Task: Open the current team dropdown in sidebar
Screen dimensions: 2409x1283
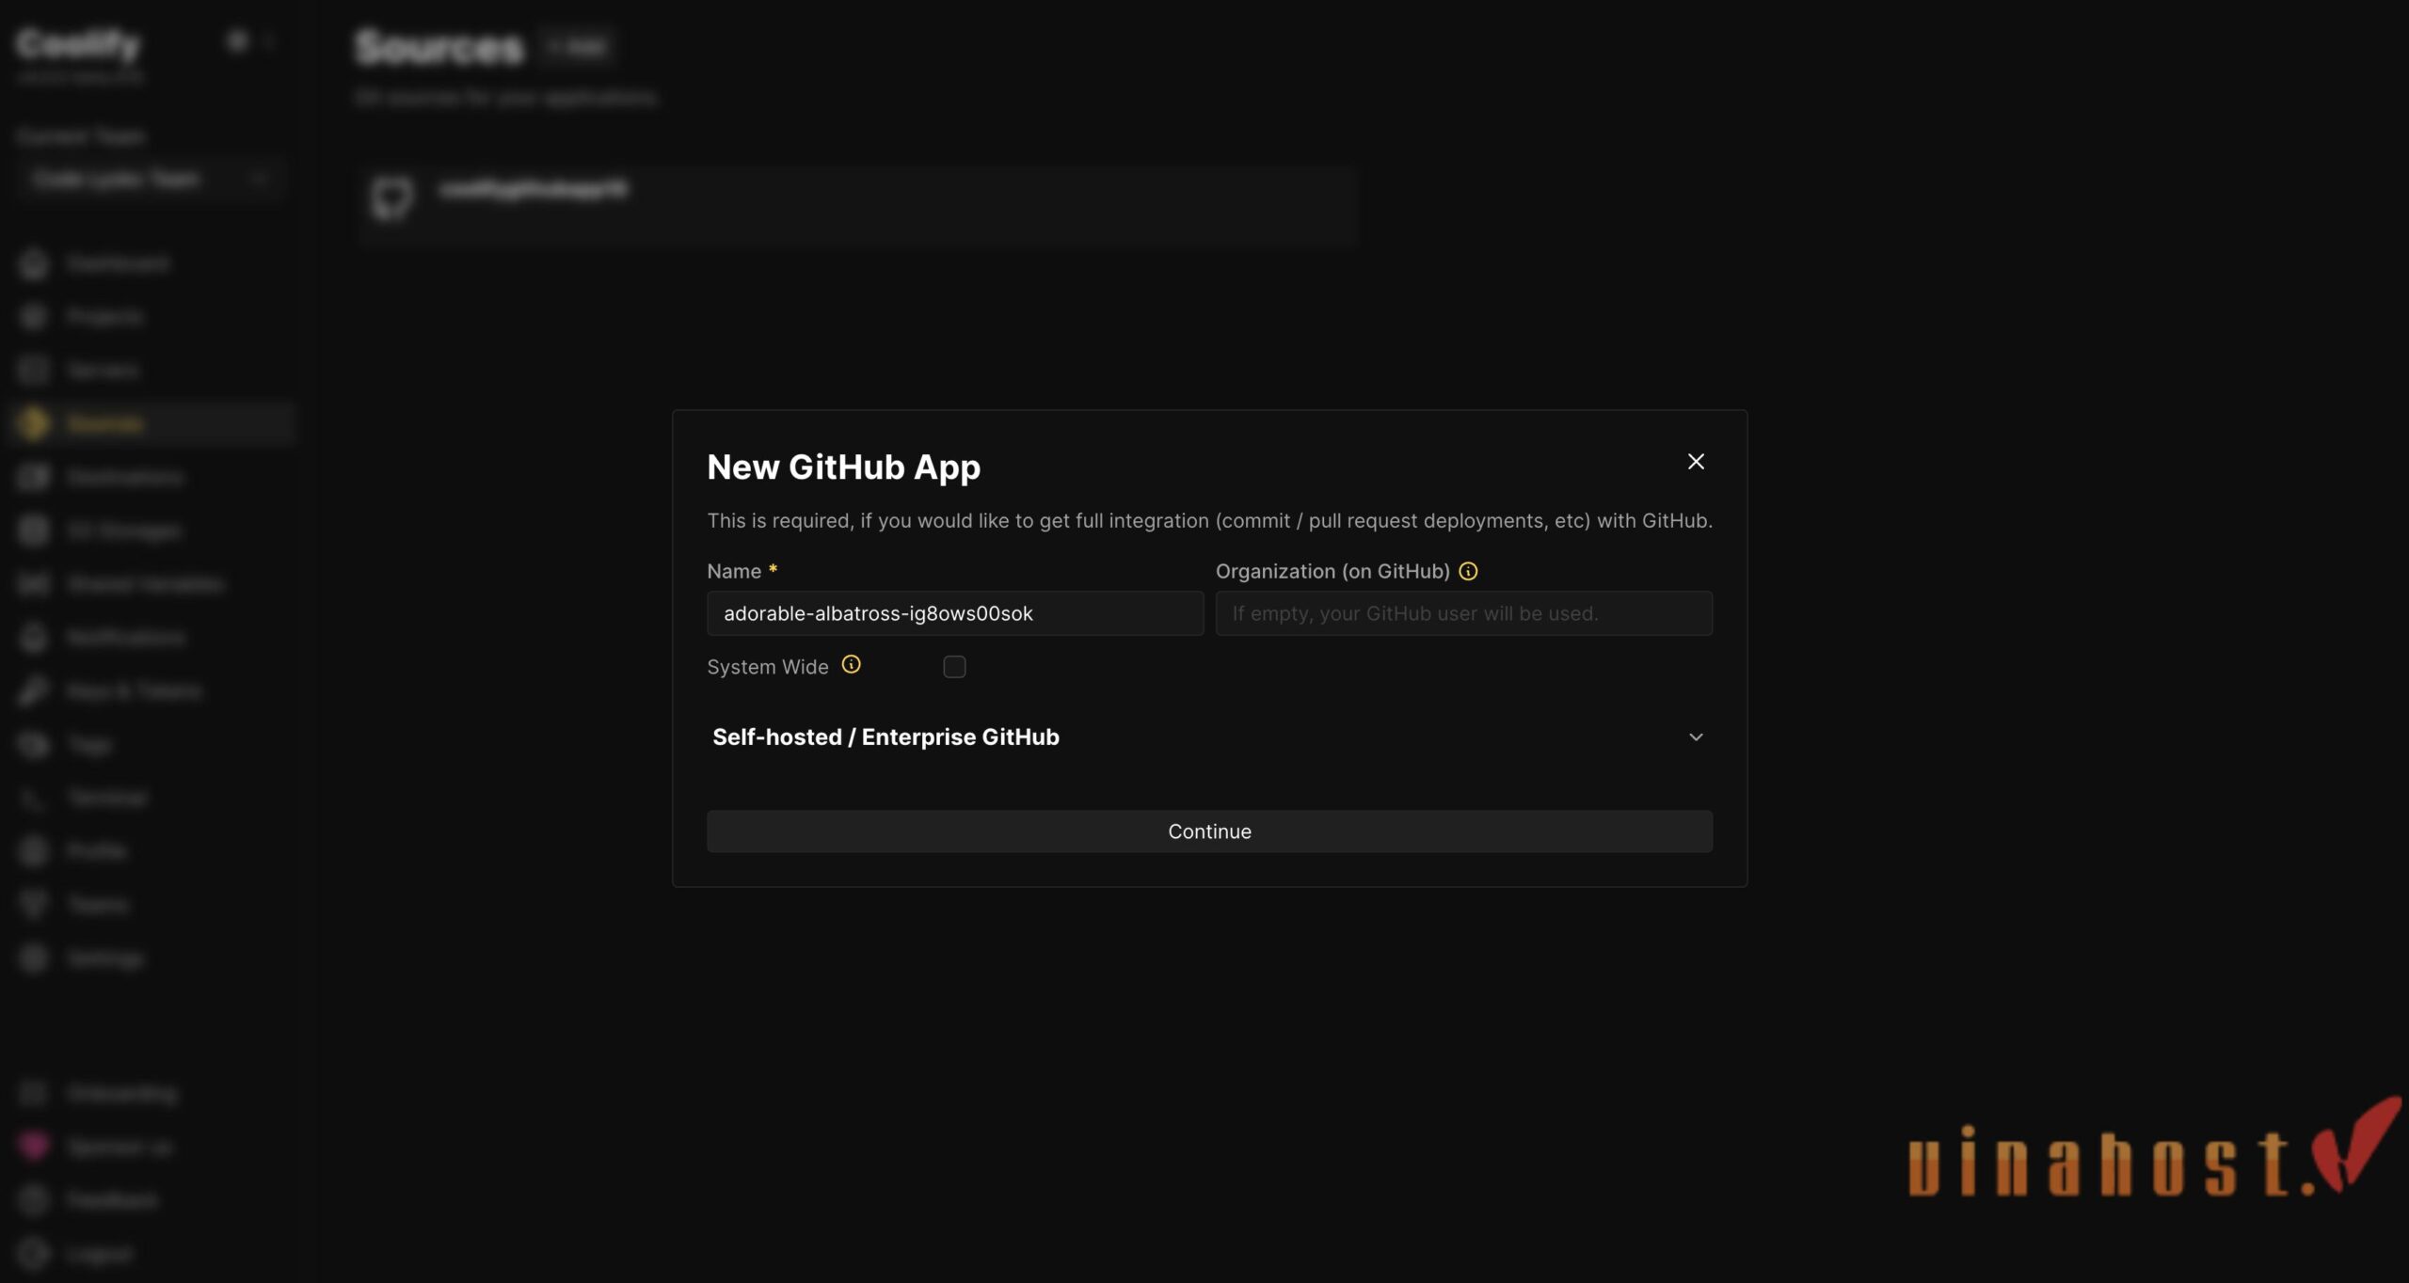Action: (151, 179)
